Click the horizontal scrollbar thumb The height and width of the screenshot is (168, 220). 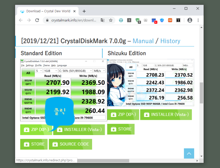coord(103,161)
